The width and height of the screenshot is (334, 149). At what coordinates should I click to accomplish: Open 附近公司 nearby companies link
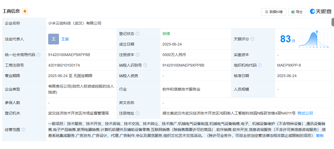point(305,113)
